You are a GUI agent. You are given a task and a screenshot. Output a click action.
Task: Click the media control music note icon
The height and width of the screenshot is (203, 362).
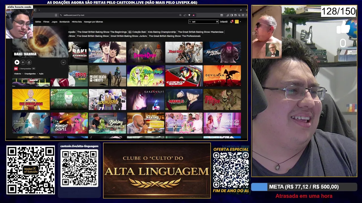coord(228,15)
